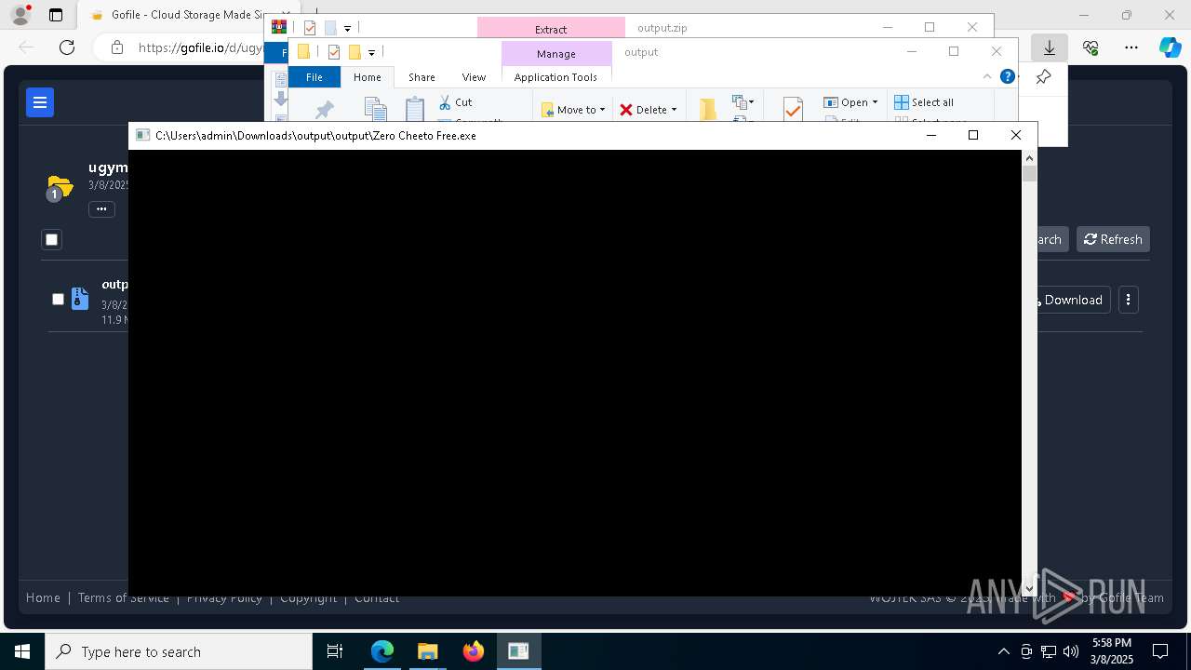Open the Home link in the Gofile footer

coord(43,597)
